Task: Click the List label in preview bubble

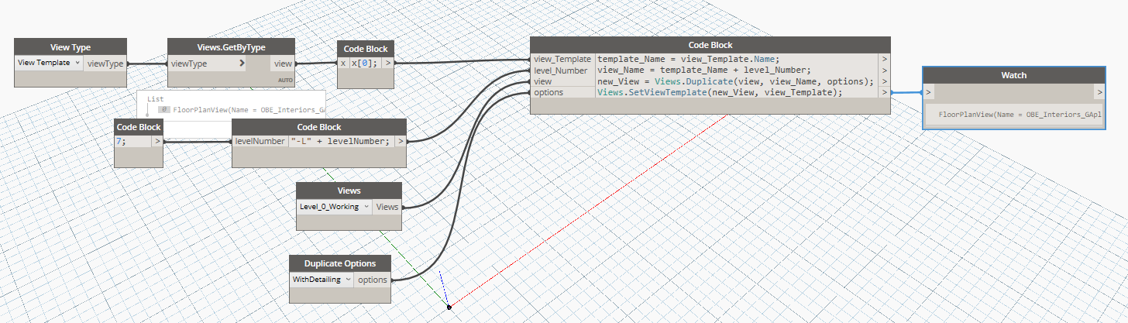Action: click(154, 99)
